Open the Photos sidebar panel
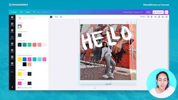This screenshot has width=178, height=100. click(12, 31)
